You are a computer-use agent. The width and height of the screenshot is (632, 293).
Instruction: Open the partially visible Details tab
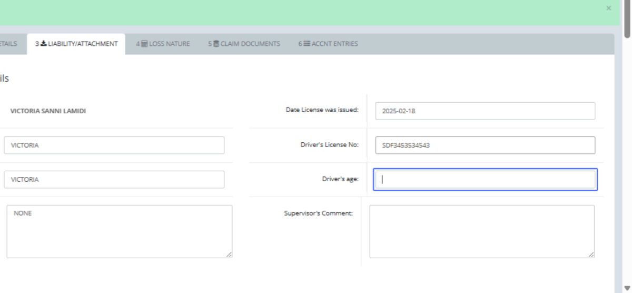pos(8,44)
